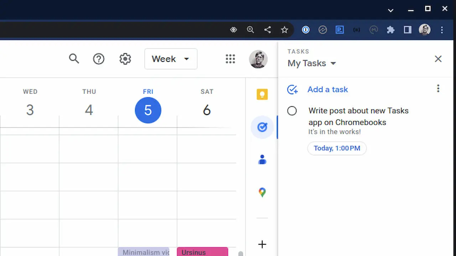Screen dimensions: 456x256
Task: Click the greyed-out M extension icon
Action: [374, 30]
